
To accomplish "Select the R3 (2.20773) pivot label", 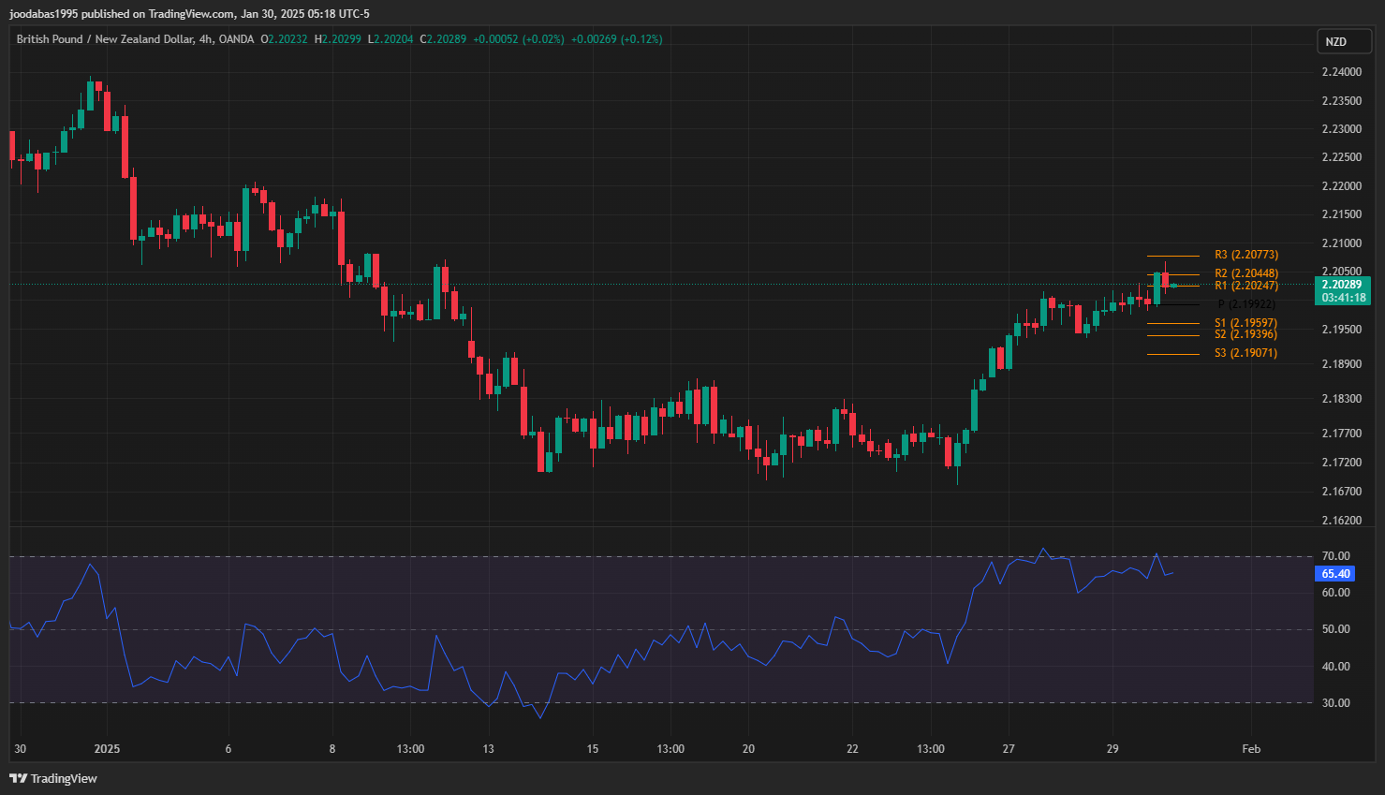I will pyautogui.click(x=1245, y=255).
